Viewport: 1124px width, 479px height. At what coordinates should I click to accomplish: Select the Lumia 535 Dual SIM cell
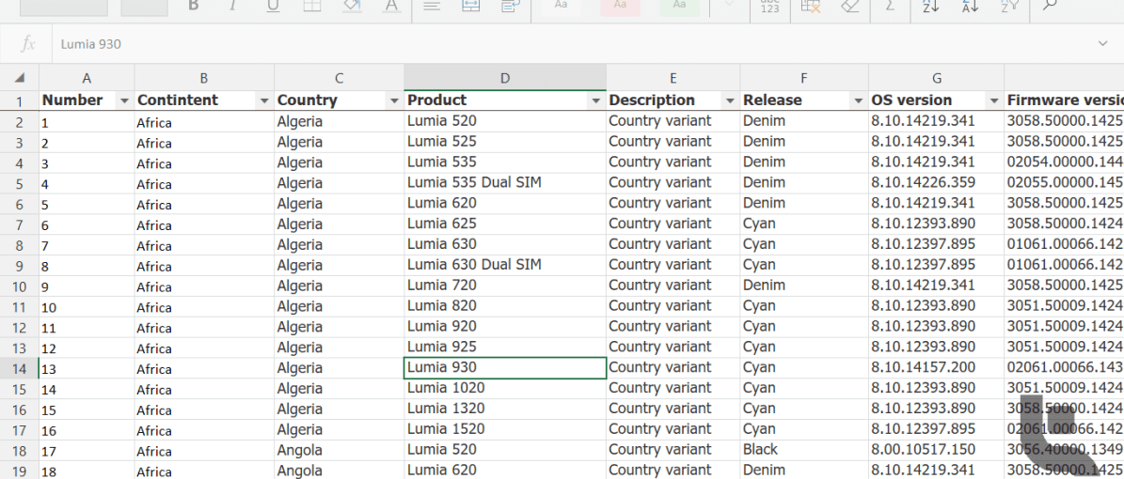(x=505, y=183)
